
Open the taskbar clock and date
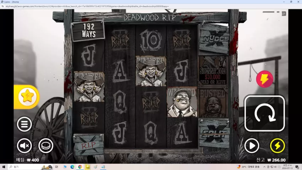[287, 167]
